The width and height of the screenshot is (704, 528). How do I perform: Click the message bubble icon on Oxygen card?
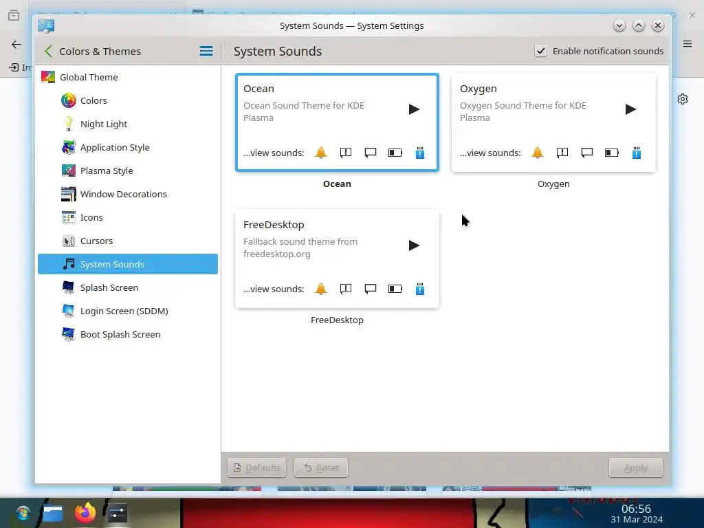pos(587,153)
